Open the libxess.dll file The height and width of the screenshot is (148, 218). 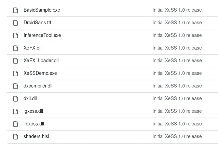[34, 124]
